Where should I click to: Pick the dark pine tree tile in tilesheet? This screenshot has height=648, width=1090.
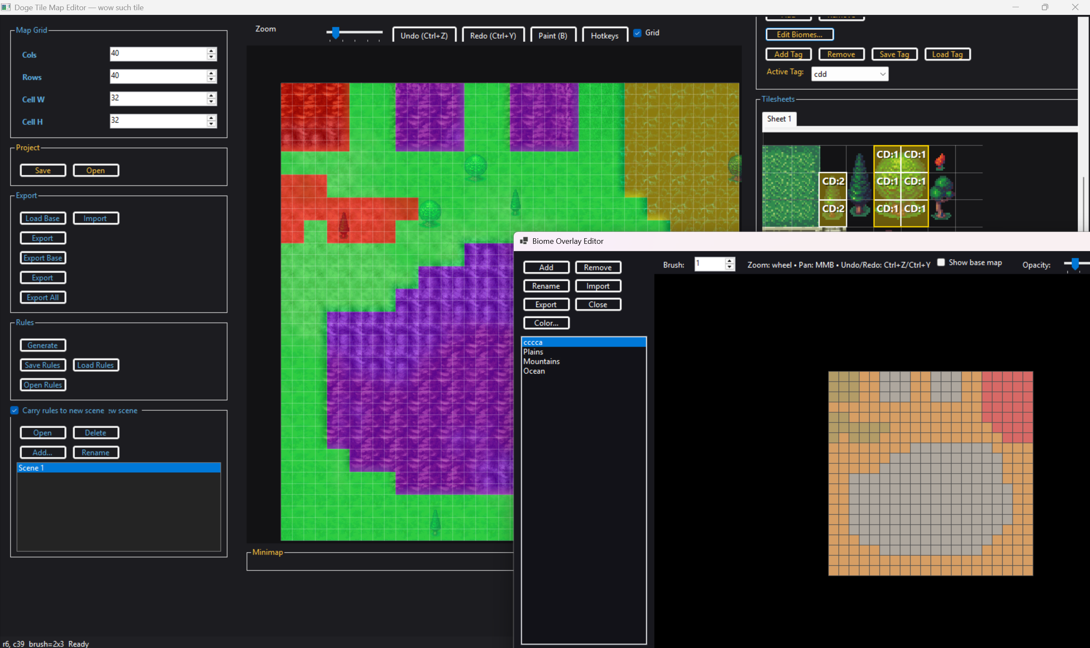[x=860, y=185]
